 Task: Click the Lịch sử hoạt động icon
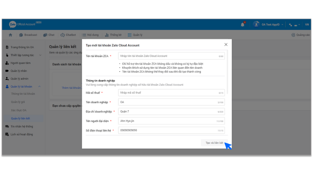7,134
